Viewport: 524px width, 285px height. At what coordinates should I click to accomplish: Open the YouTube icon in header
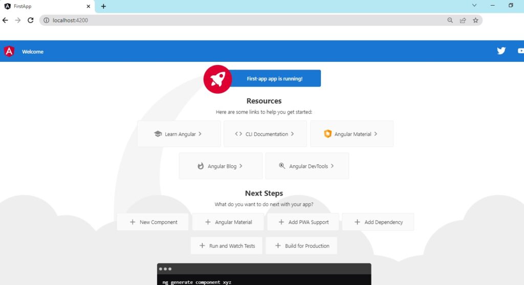[521, 51]
